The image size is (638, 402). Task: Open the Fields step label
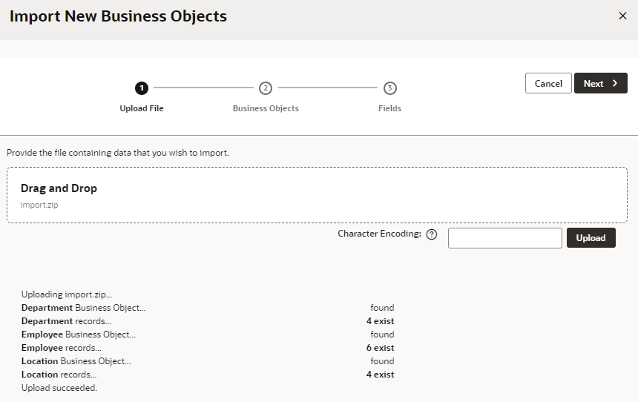[x=389, y=108]
